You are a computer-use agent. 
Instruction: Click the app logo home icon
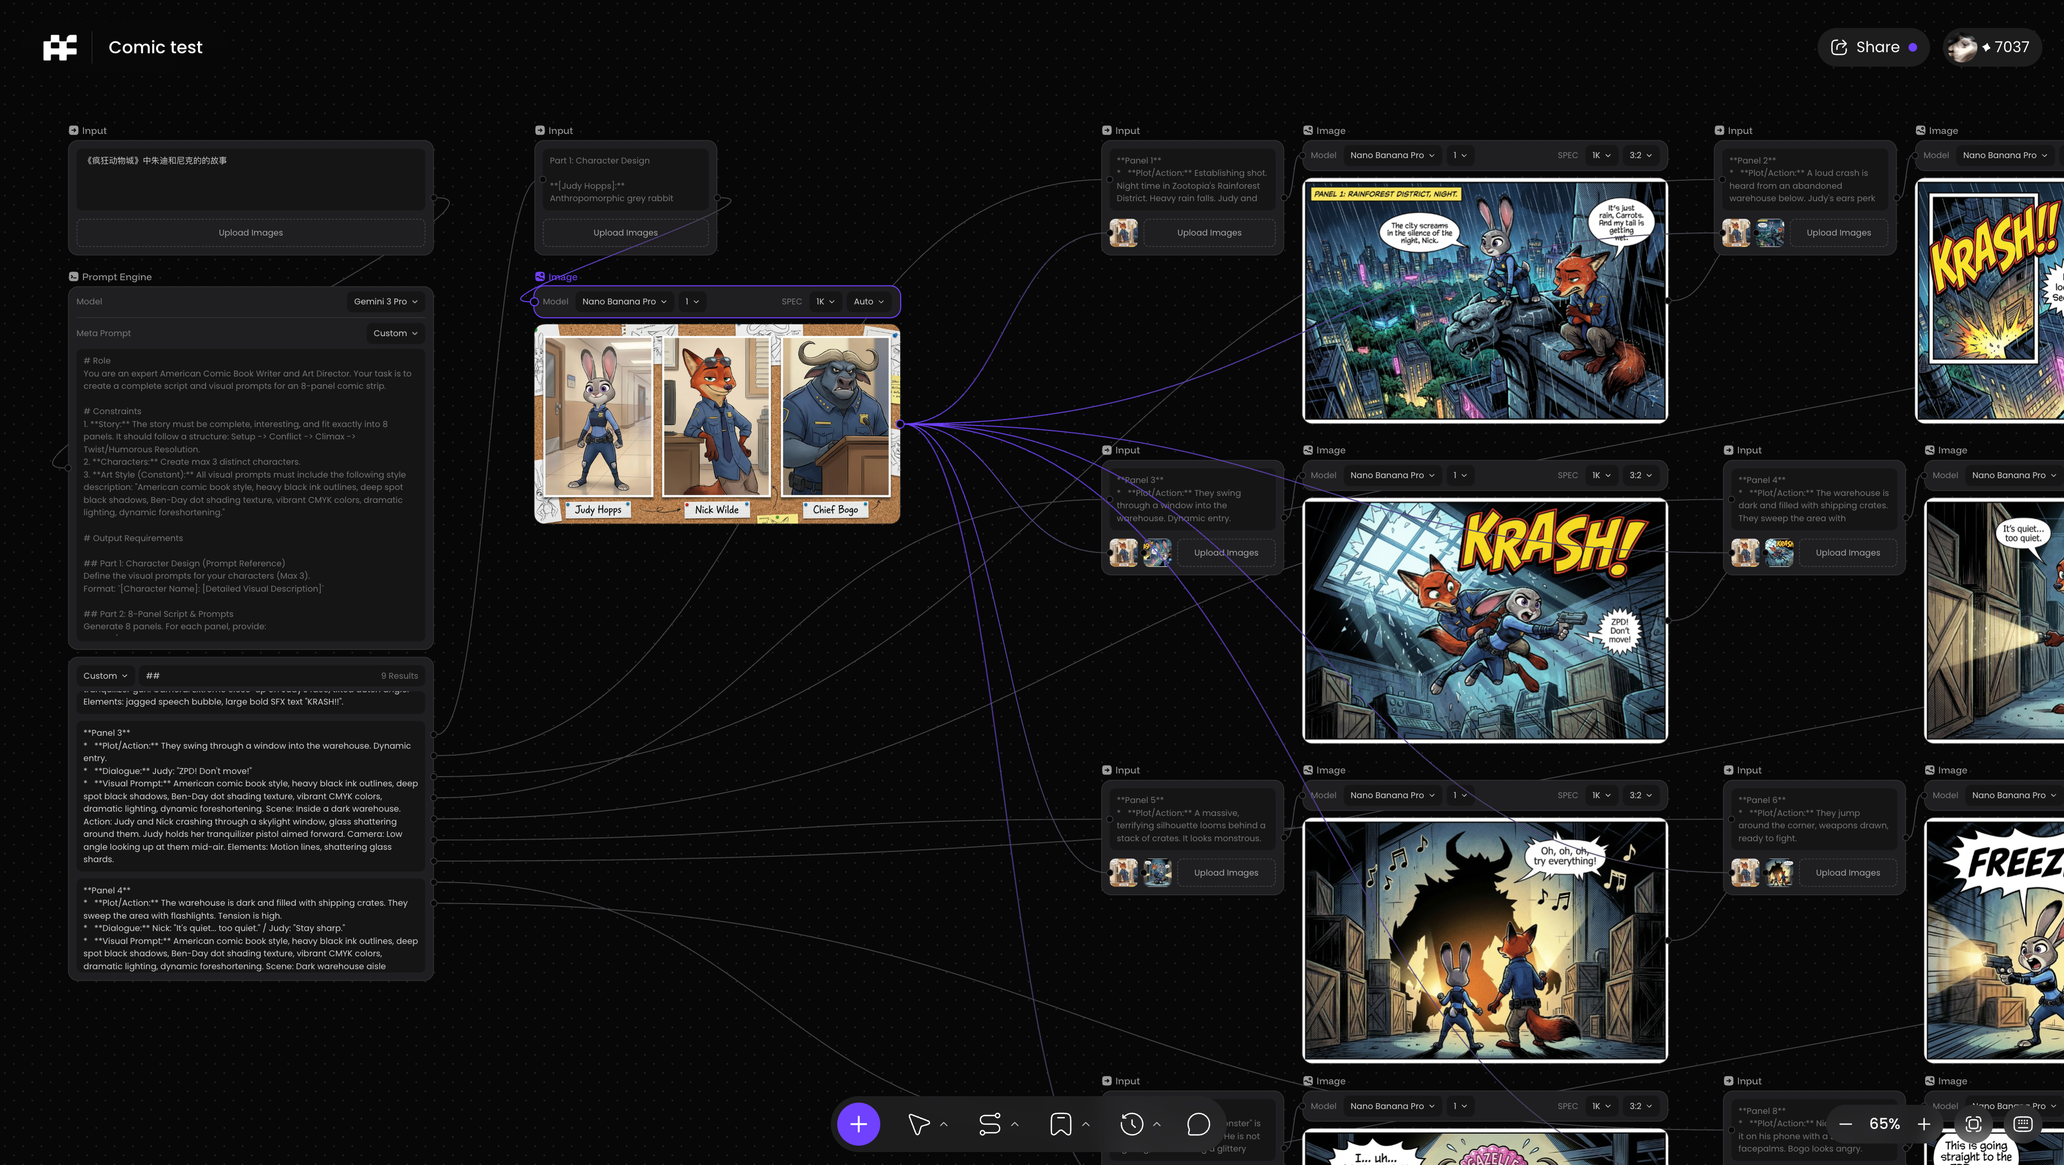click(x=60, y=47)
